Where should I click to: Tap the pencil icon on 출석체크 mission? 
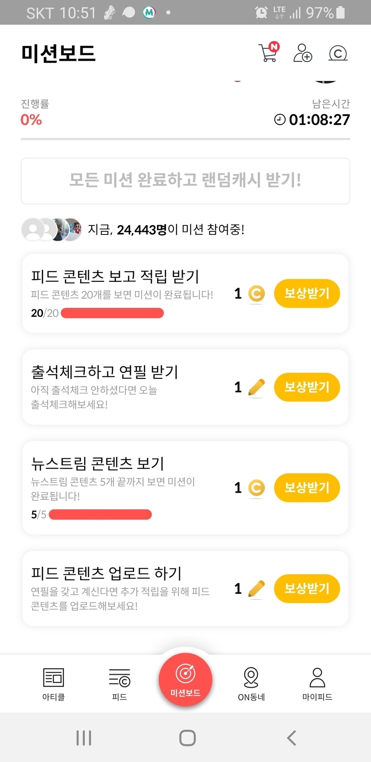pyautogui.click(x=256, y=387)
